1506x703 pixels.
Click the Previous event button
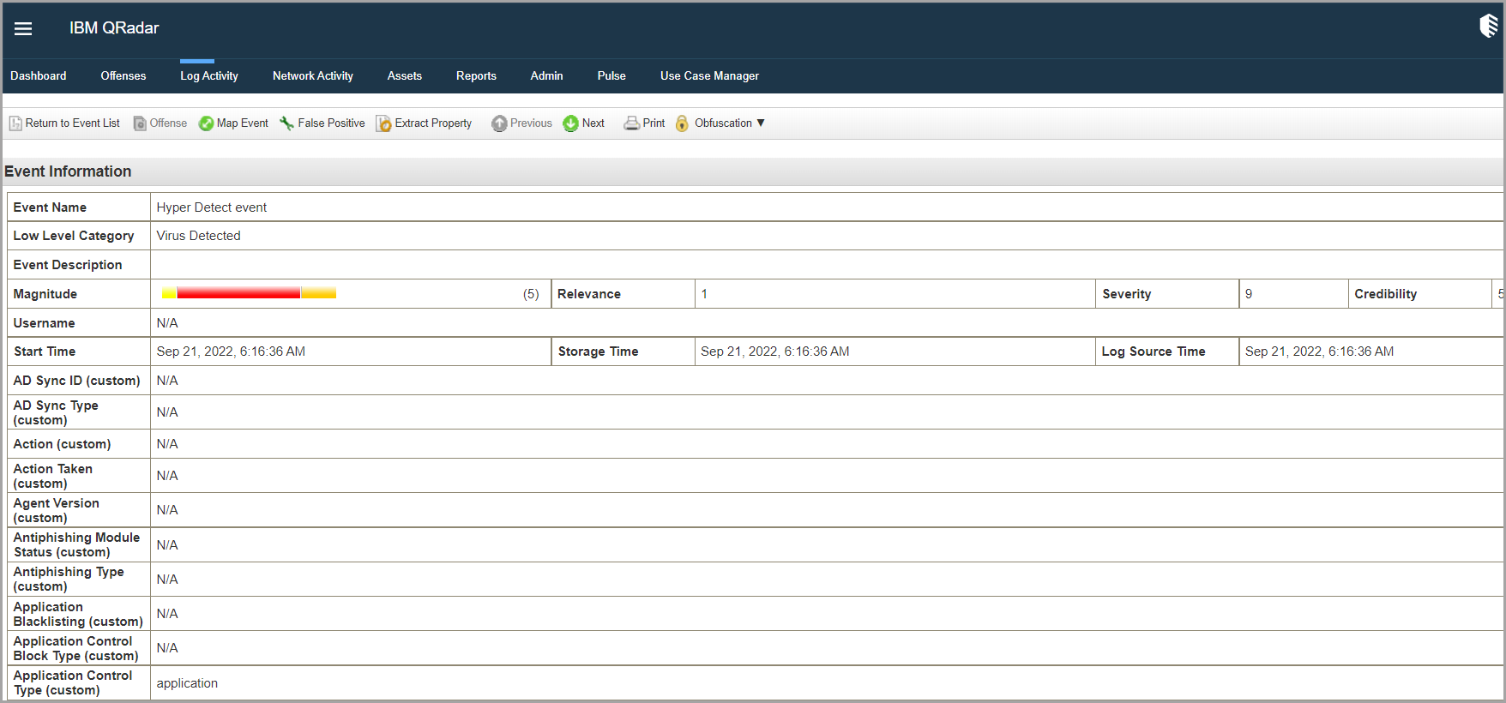[521, 123]
